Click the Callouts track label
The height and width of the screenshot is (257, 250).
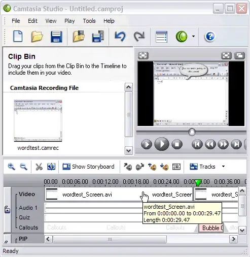pyautogui.click(x=28, y=228)
